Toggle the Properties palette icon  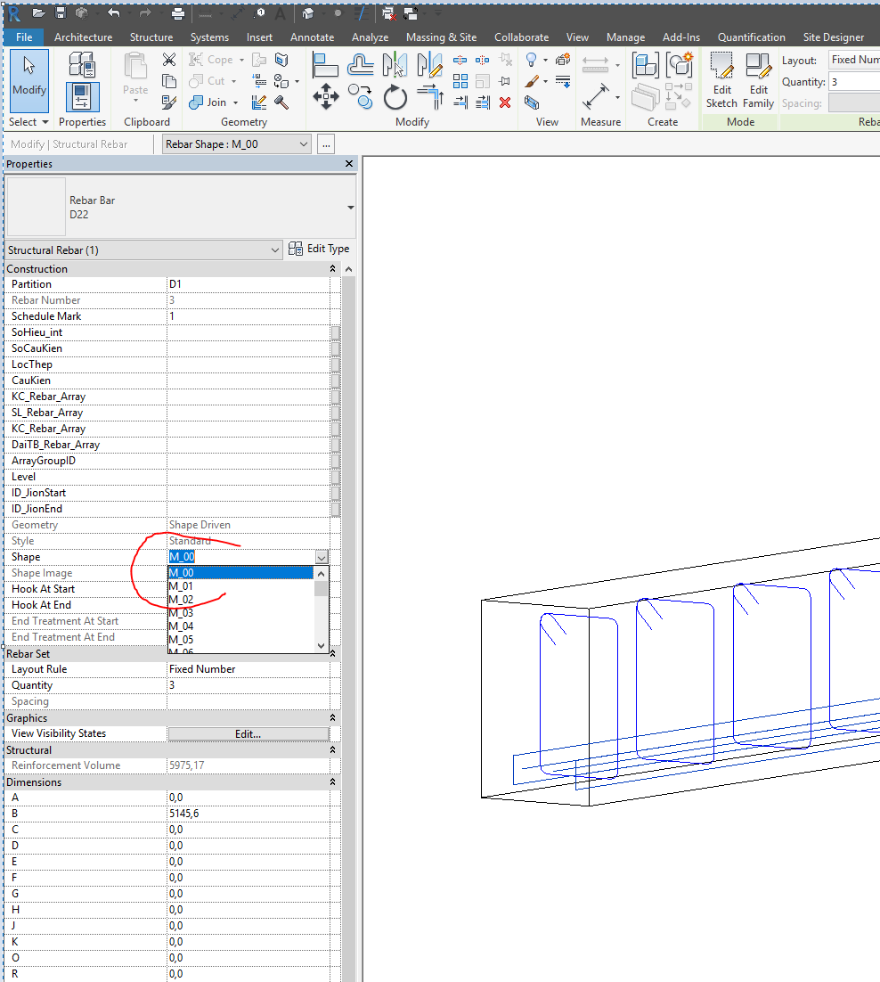click(x=82, y=97)
